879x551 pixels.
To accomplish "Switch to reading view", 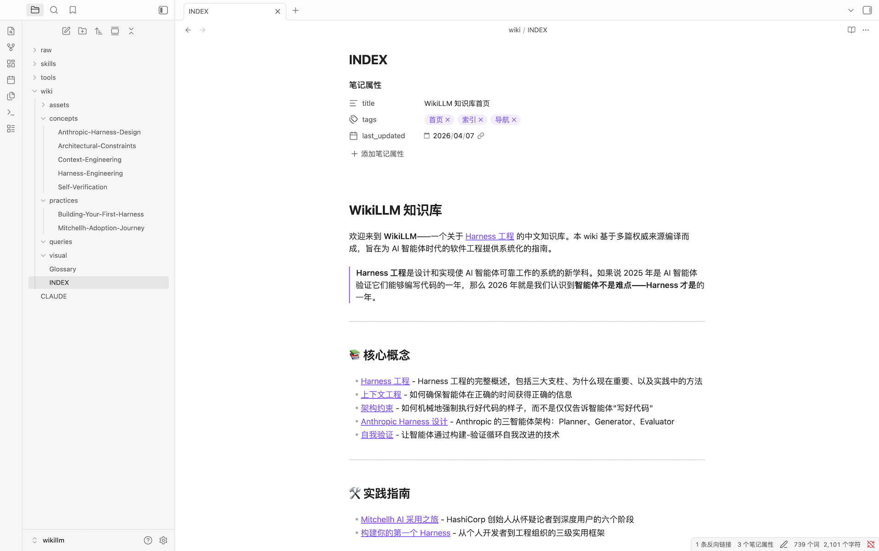I will (x=851, y=30).
